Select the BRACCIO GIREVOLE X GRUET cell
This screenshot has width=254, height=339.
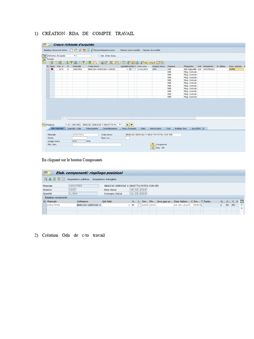click(103, 69)
